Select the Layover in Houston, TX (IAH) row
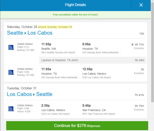This screenshot has width=154, height=131. point(93,60)
